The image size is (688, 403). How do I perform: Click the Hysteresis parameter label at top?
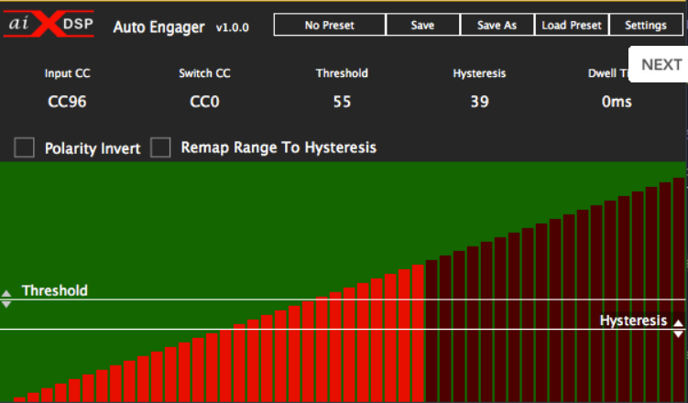point(479,73)
